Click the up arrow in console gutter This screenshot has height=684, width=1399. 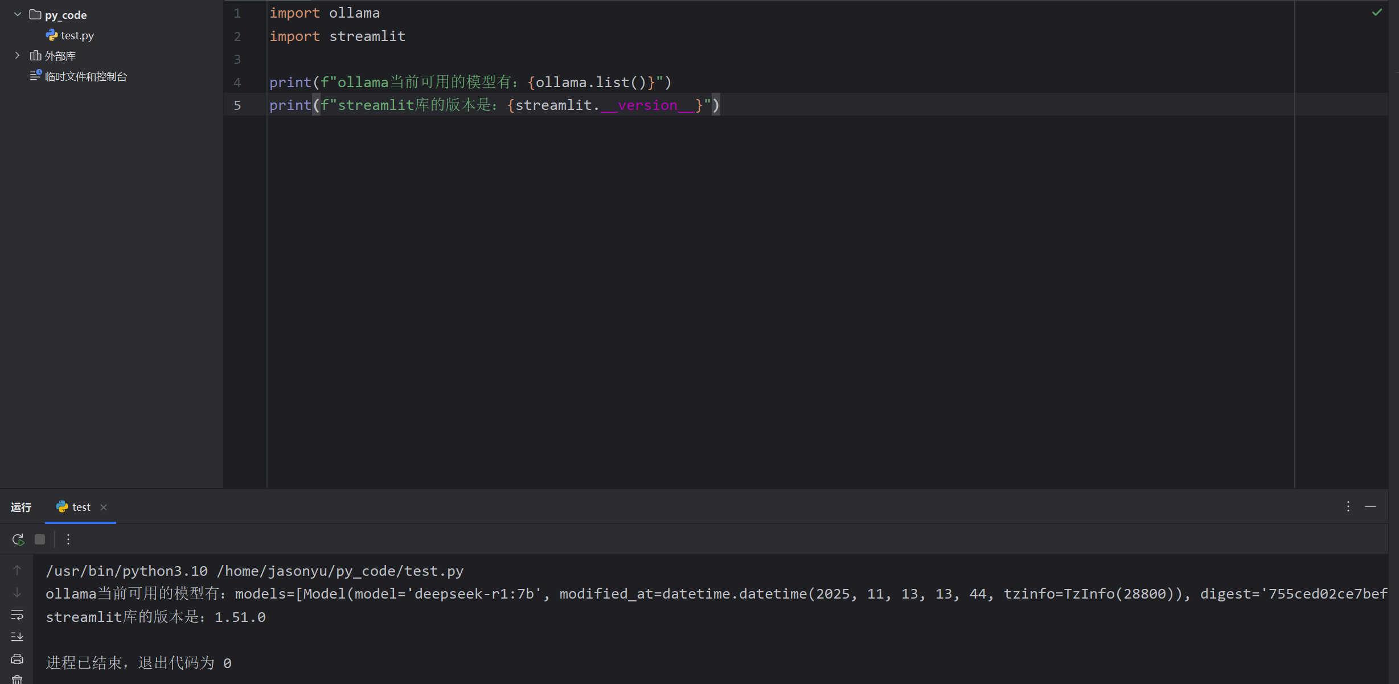point(17,570)
